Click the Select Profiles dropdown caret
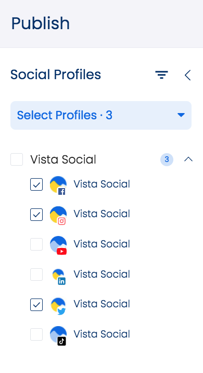The height and width of the screenshot is (373, 203). click(181, 115)
